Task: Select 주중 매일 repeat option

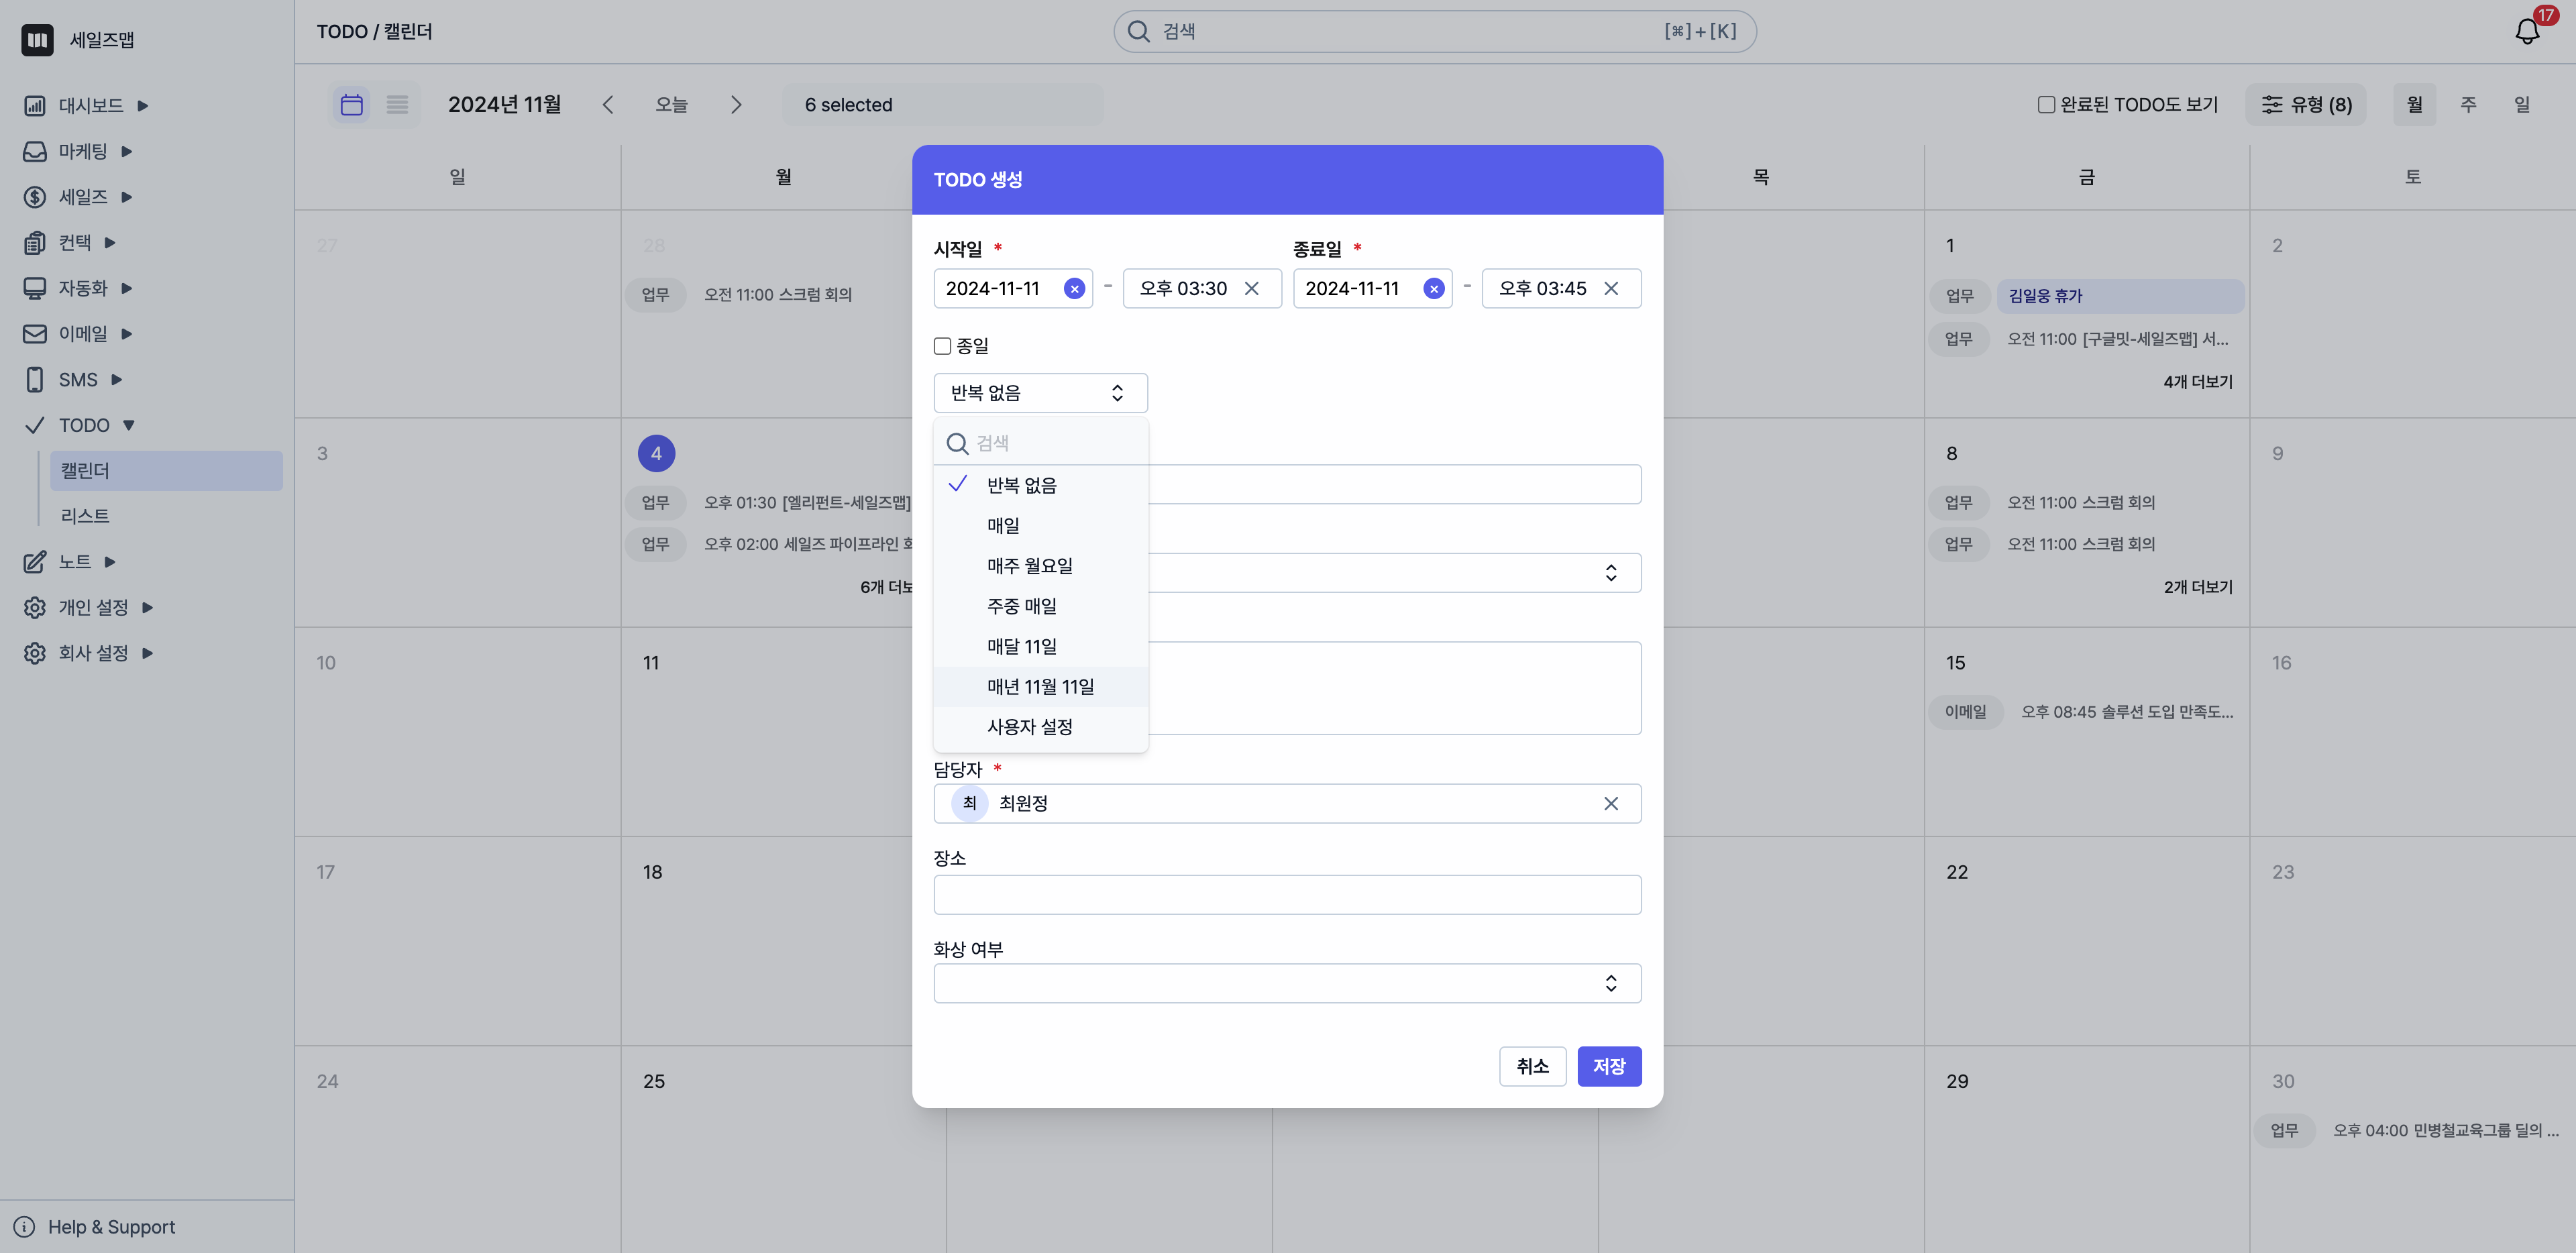Action: tap(1040, 606)
